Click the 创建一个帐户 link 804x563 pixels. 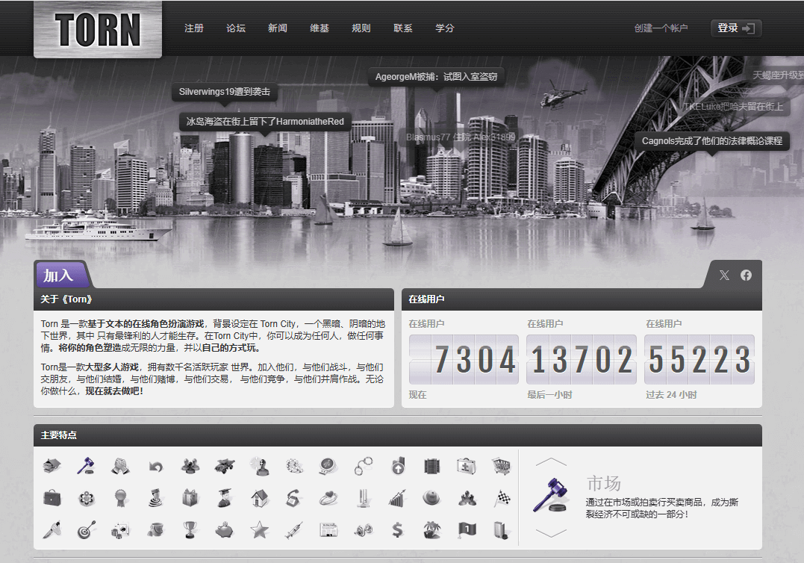pos(661,28)
